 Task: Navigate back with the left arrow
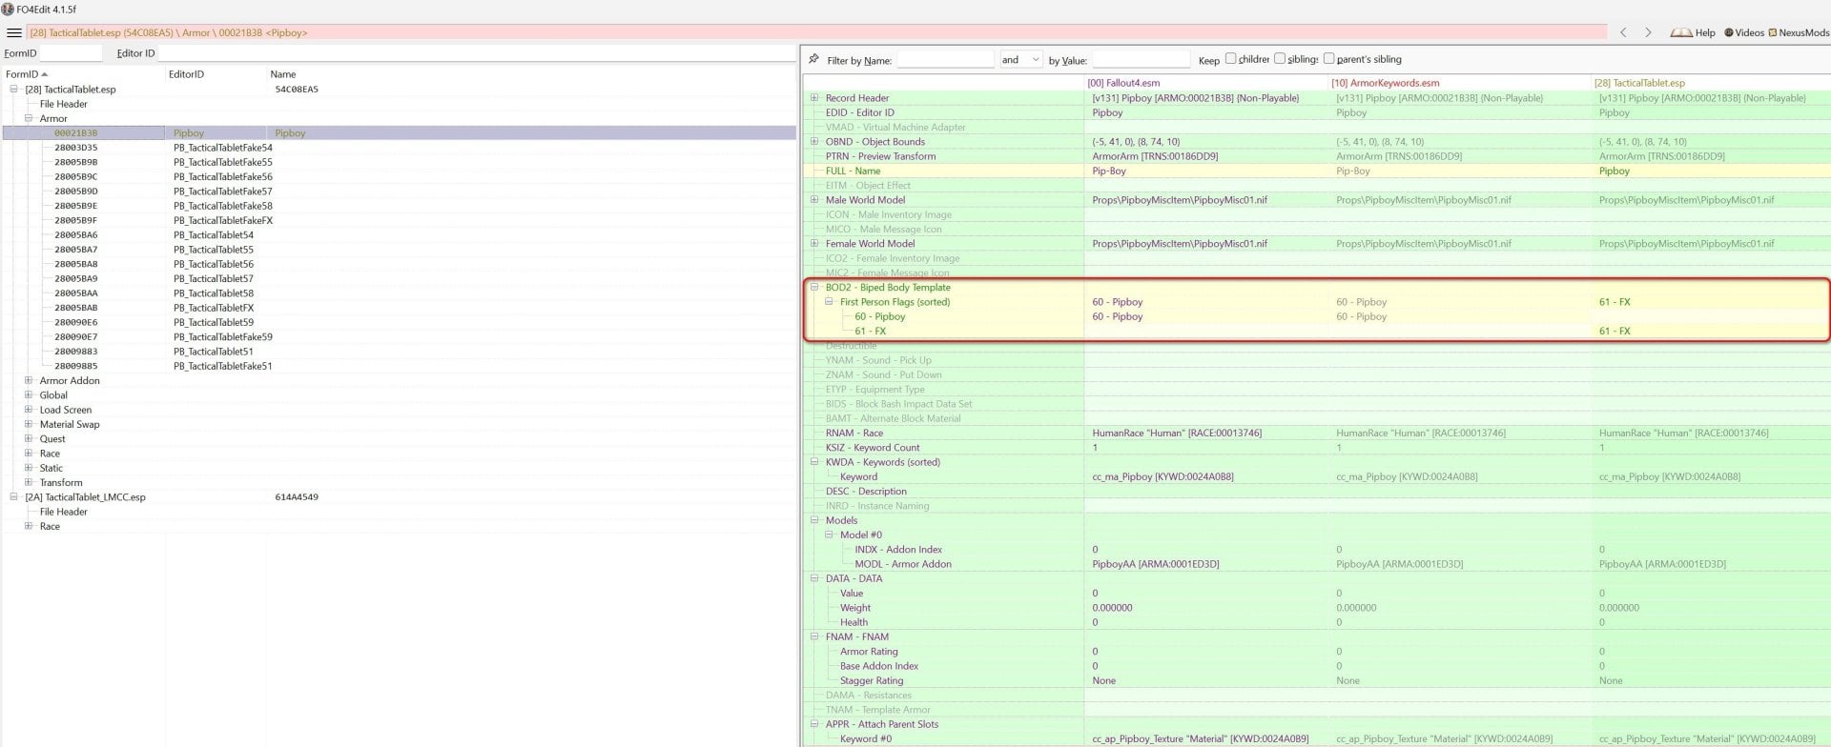(1623, 32)
